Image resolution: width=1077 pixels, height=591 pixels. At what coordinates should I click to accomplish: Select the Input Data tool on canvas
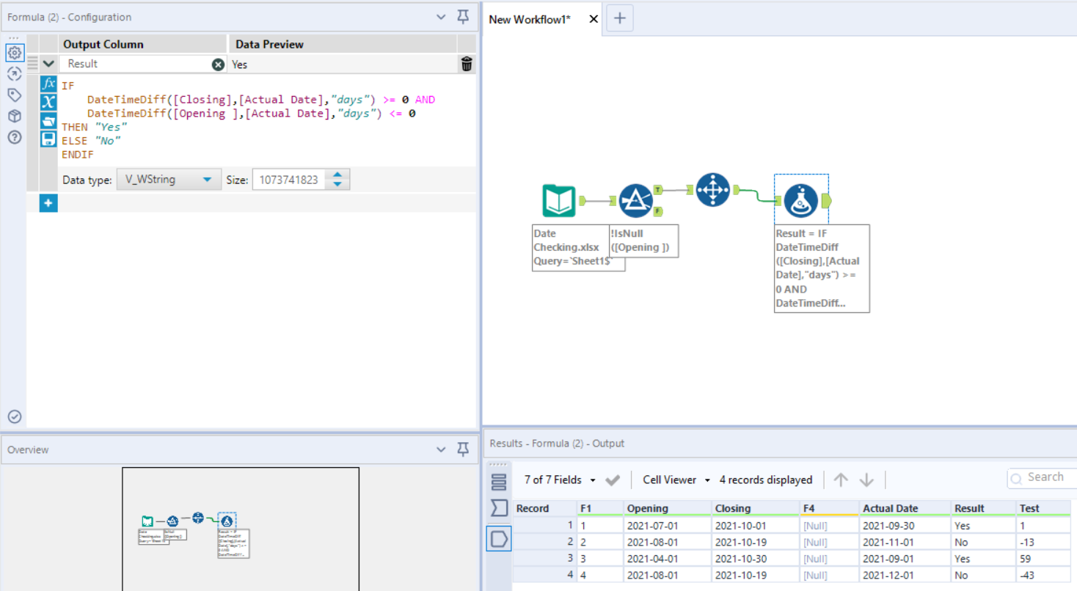point(558,201)
